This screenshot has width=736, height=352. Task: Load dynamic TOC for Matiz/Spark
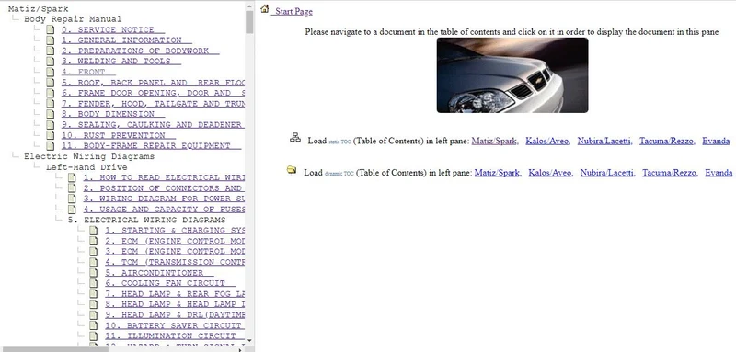[x=497, y=173]
